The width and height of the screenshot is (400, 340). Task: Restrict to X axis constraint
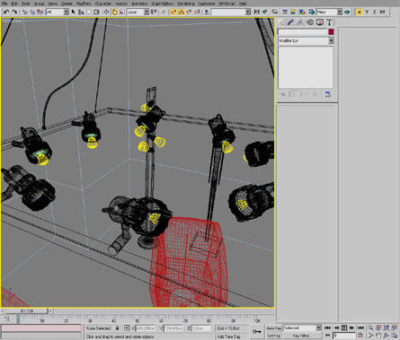pos(359,12)
